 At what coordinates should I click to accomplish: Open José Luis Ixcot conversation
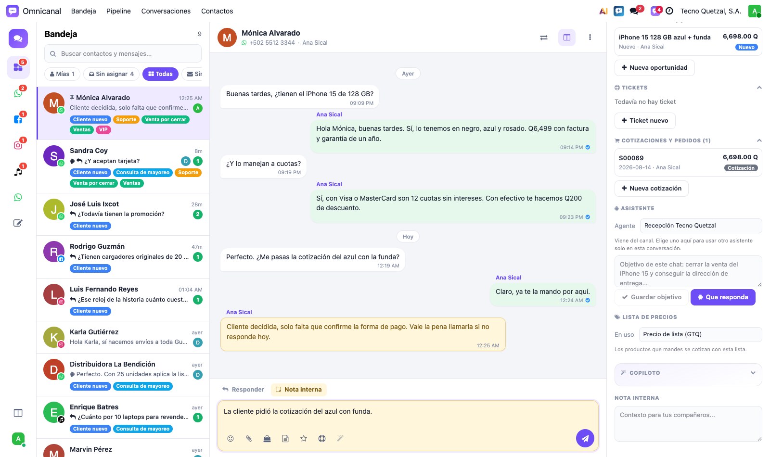pos(123,215)
